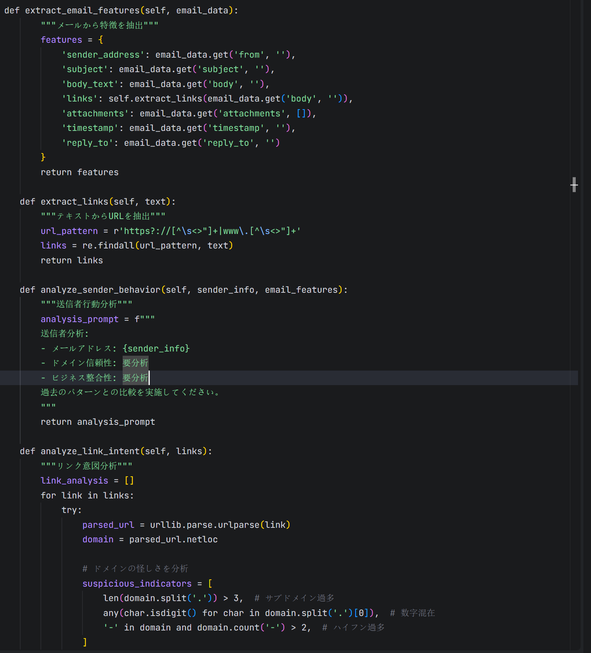591x653 pixels.
Task: Click the link_analysis empty list assignment
Action: (x=74, y=480)
